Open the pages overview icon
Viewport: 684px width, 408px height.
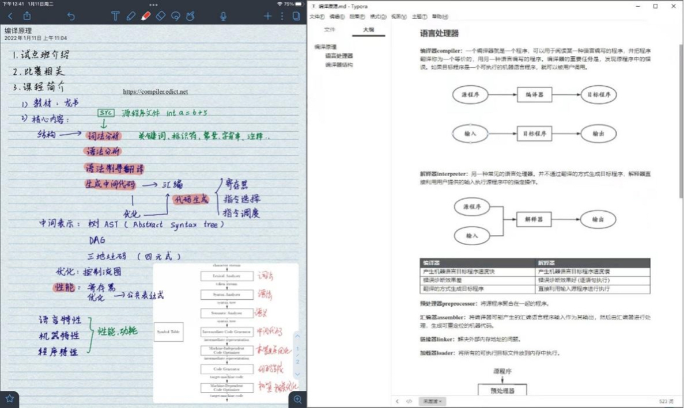[296, 16]
